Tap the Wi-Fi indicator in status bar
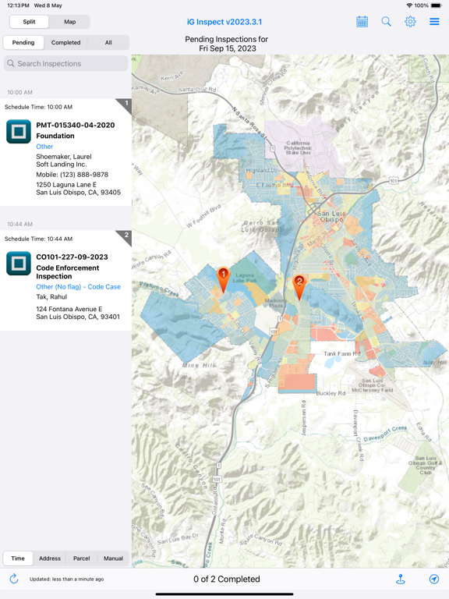The width and height of the screenshot is (449, 599). click(409, 5)
